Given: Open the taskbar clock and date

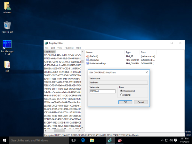Looking at the screenshot, I should tap(184, 140).
